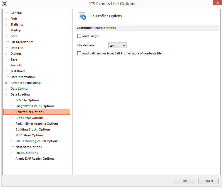Click the OK button

(185, 181)
